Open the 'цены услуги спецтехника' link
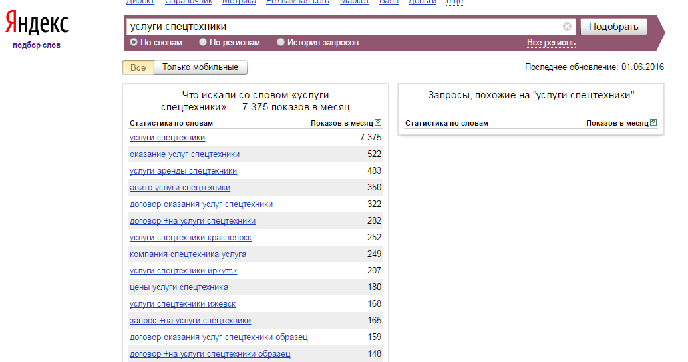 click(x=178, y=287)
